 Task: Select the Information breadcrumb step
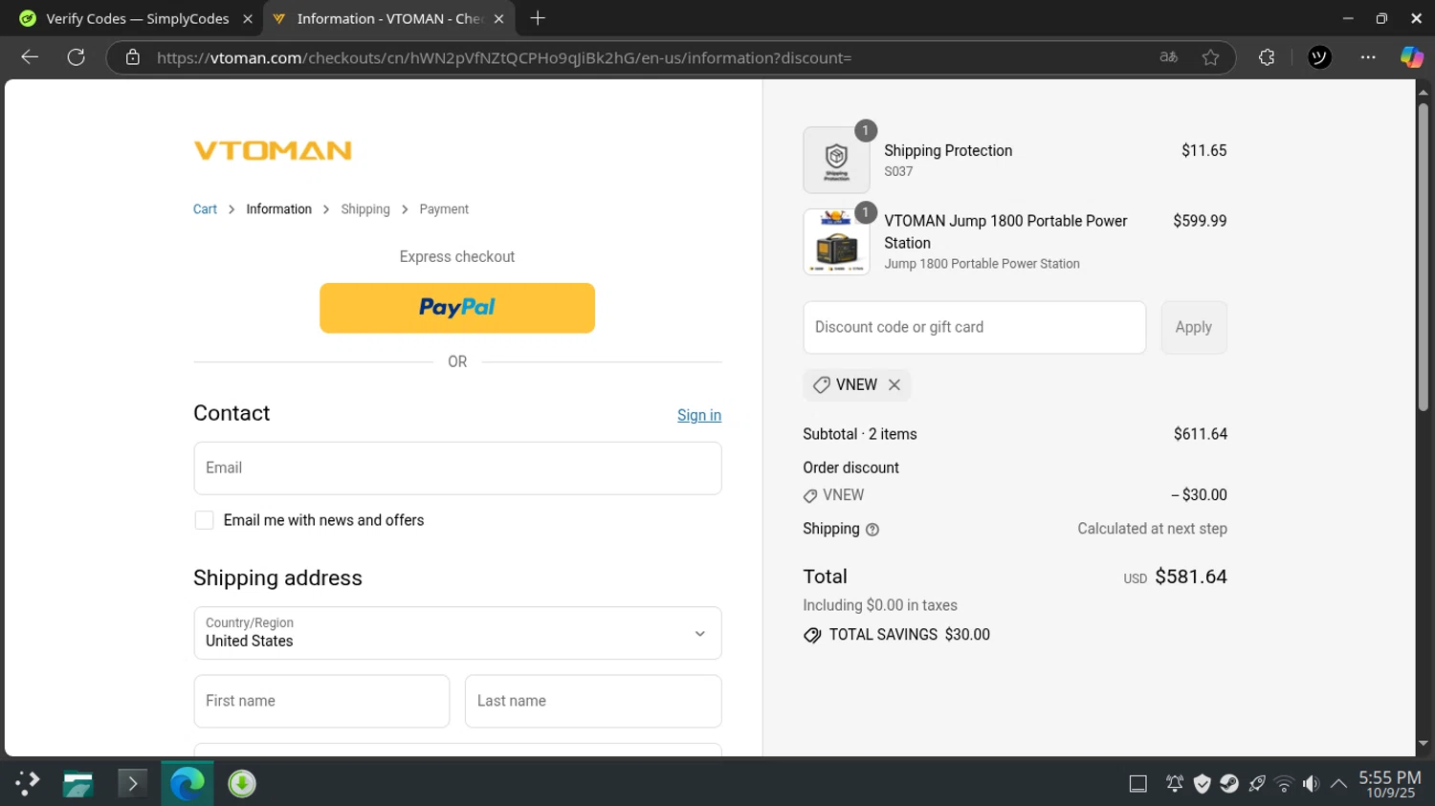click(278, 209)
